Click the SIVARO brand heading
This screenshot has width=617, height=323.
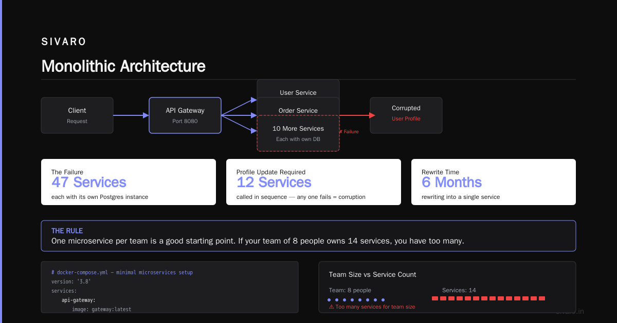click(64, 42)
